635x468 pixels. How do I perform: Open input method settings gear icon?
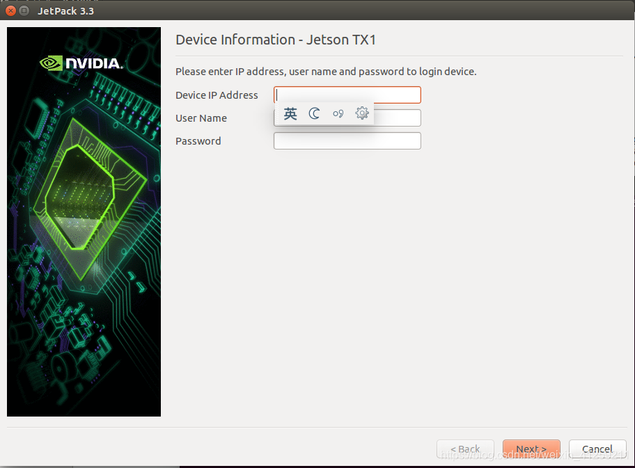pyautogui.click(x=361, y=113)
